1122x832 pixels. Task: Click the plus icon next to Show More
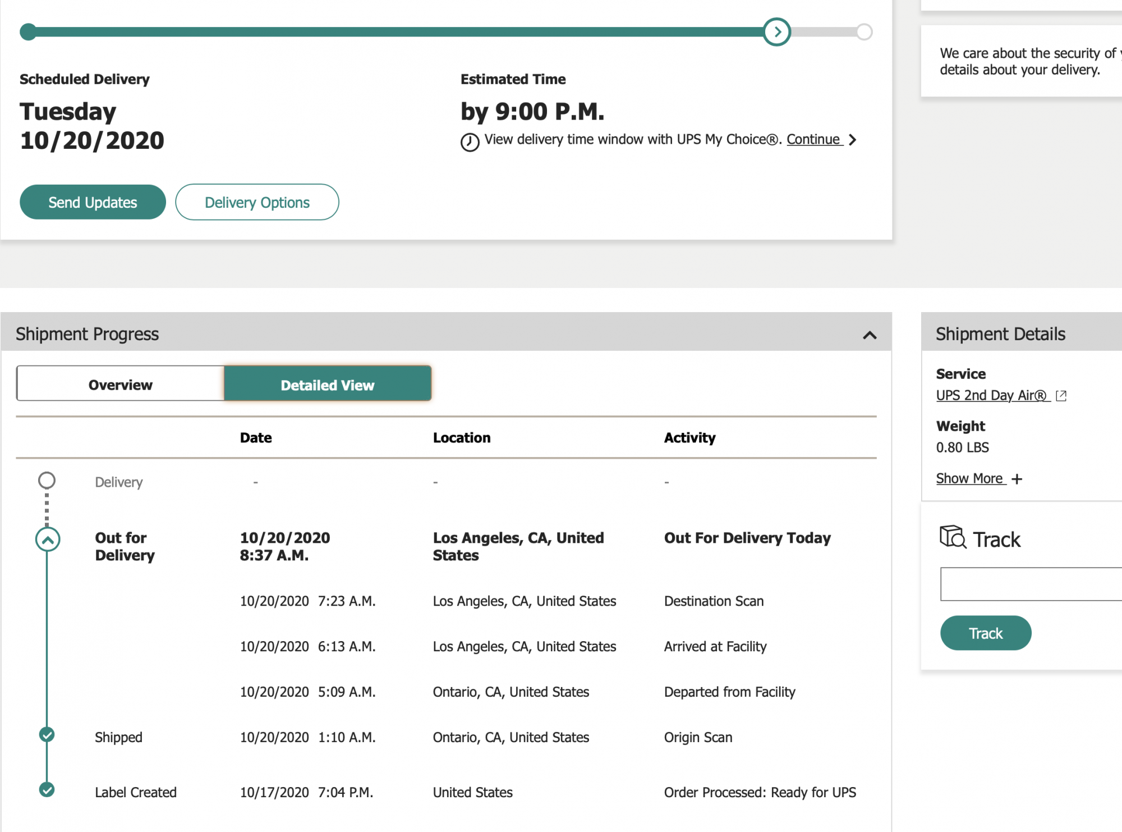1017,479
